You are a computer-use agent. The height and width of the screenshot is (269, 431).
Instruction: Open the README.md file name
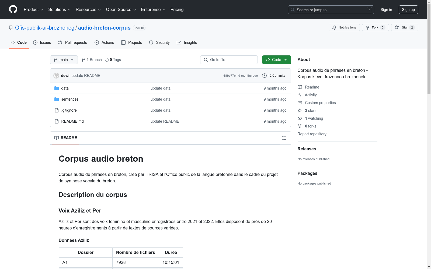tap(72, 121)
